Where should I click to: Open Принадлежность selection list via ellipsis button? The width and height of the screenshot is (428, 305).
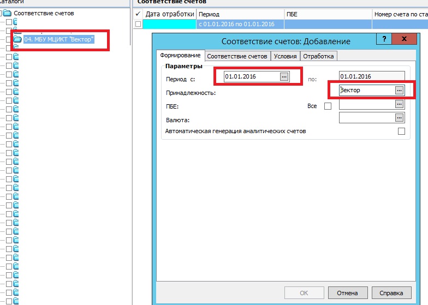tap(399, 90)
